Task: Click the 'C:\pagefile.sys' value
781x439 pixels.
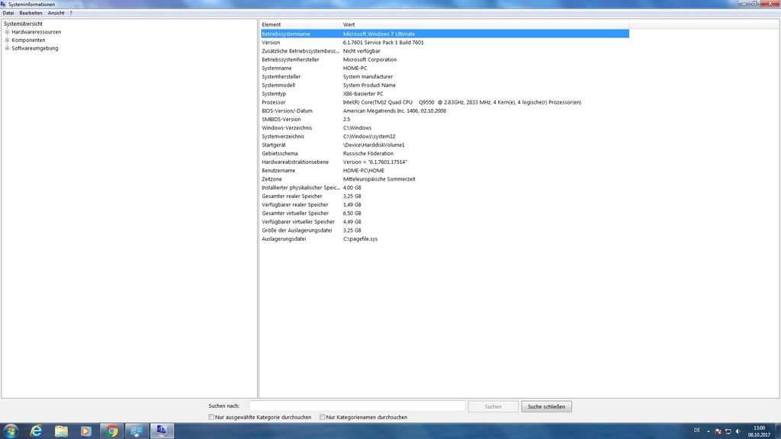Action: pos(360,239)
